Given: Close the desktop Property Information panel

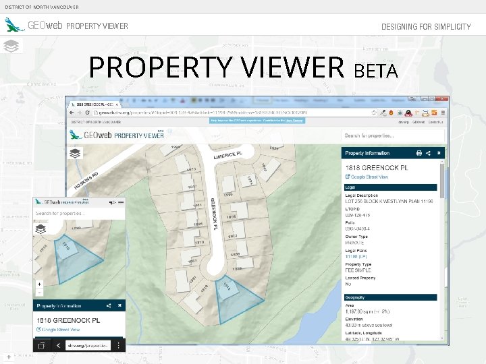Looking at the screenshot, I should pyautogui.click(x=439, y=153).
